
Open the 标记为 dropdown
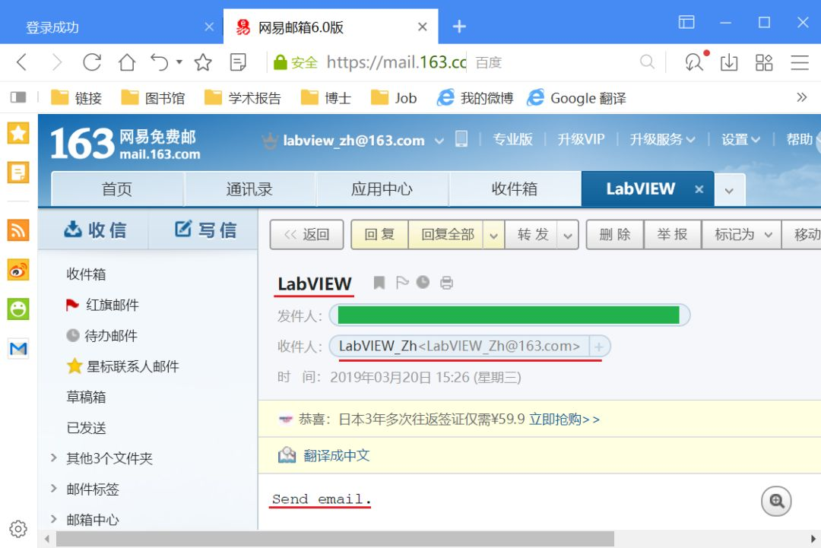coord(741,235)
